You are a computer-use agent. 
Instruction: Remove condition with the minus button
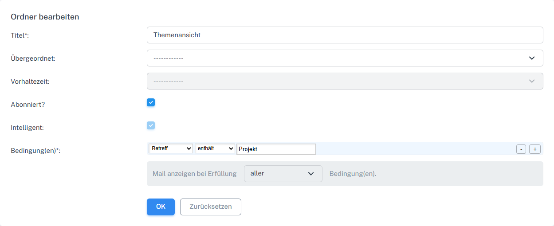coord(521,149)
